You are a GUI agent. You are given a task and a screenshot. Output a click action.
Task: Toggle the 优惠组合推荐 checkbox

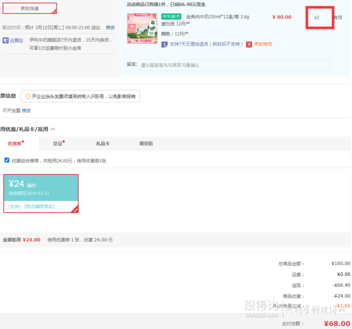pos(7,160)
